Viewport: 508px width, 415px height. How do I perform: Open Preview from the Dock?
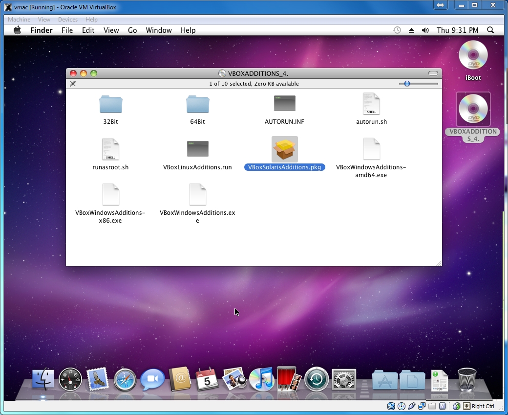tap(234, 379)
